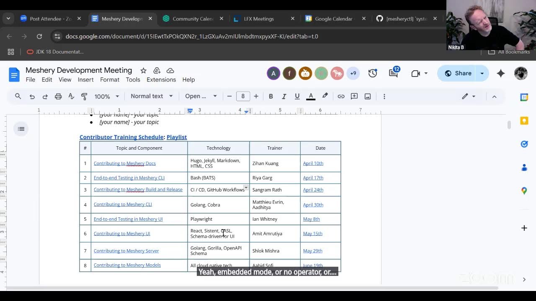The width and height of the screenshot is (536, 301).
Task: Redo the last undone edit
Action: click(x=45, y=96)
